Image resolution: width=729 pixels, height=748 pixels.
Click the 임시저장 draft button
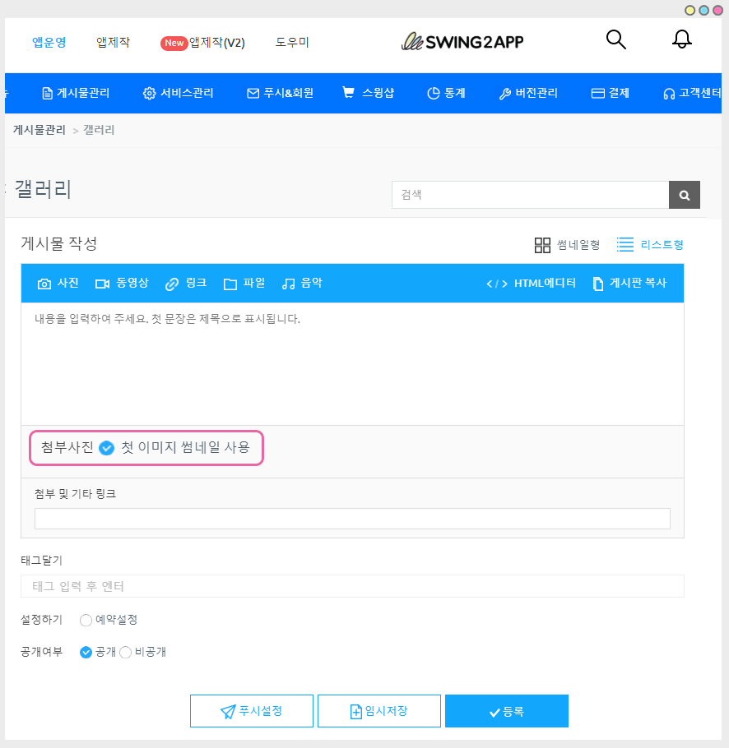point(378,711)
